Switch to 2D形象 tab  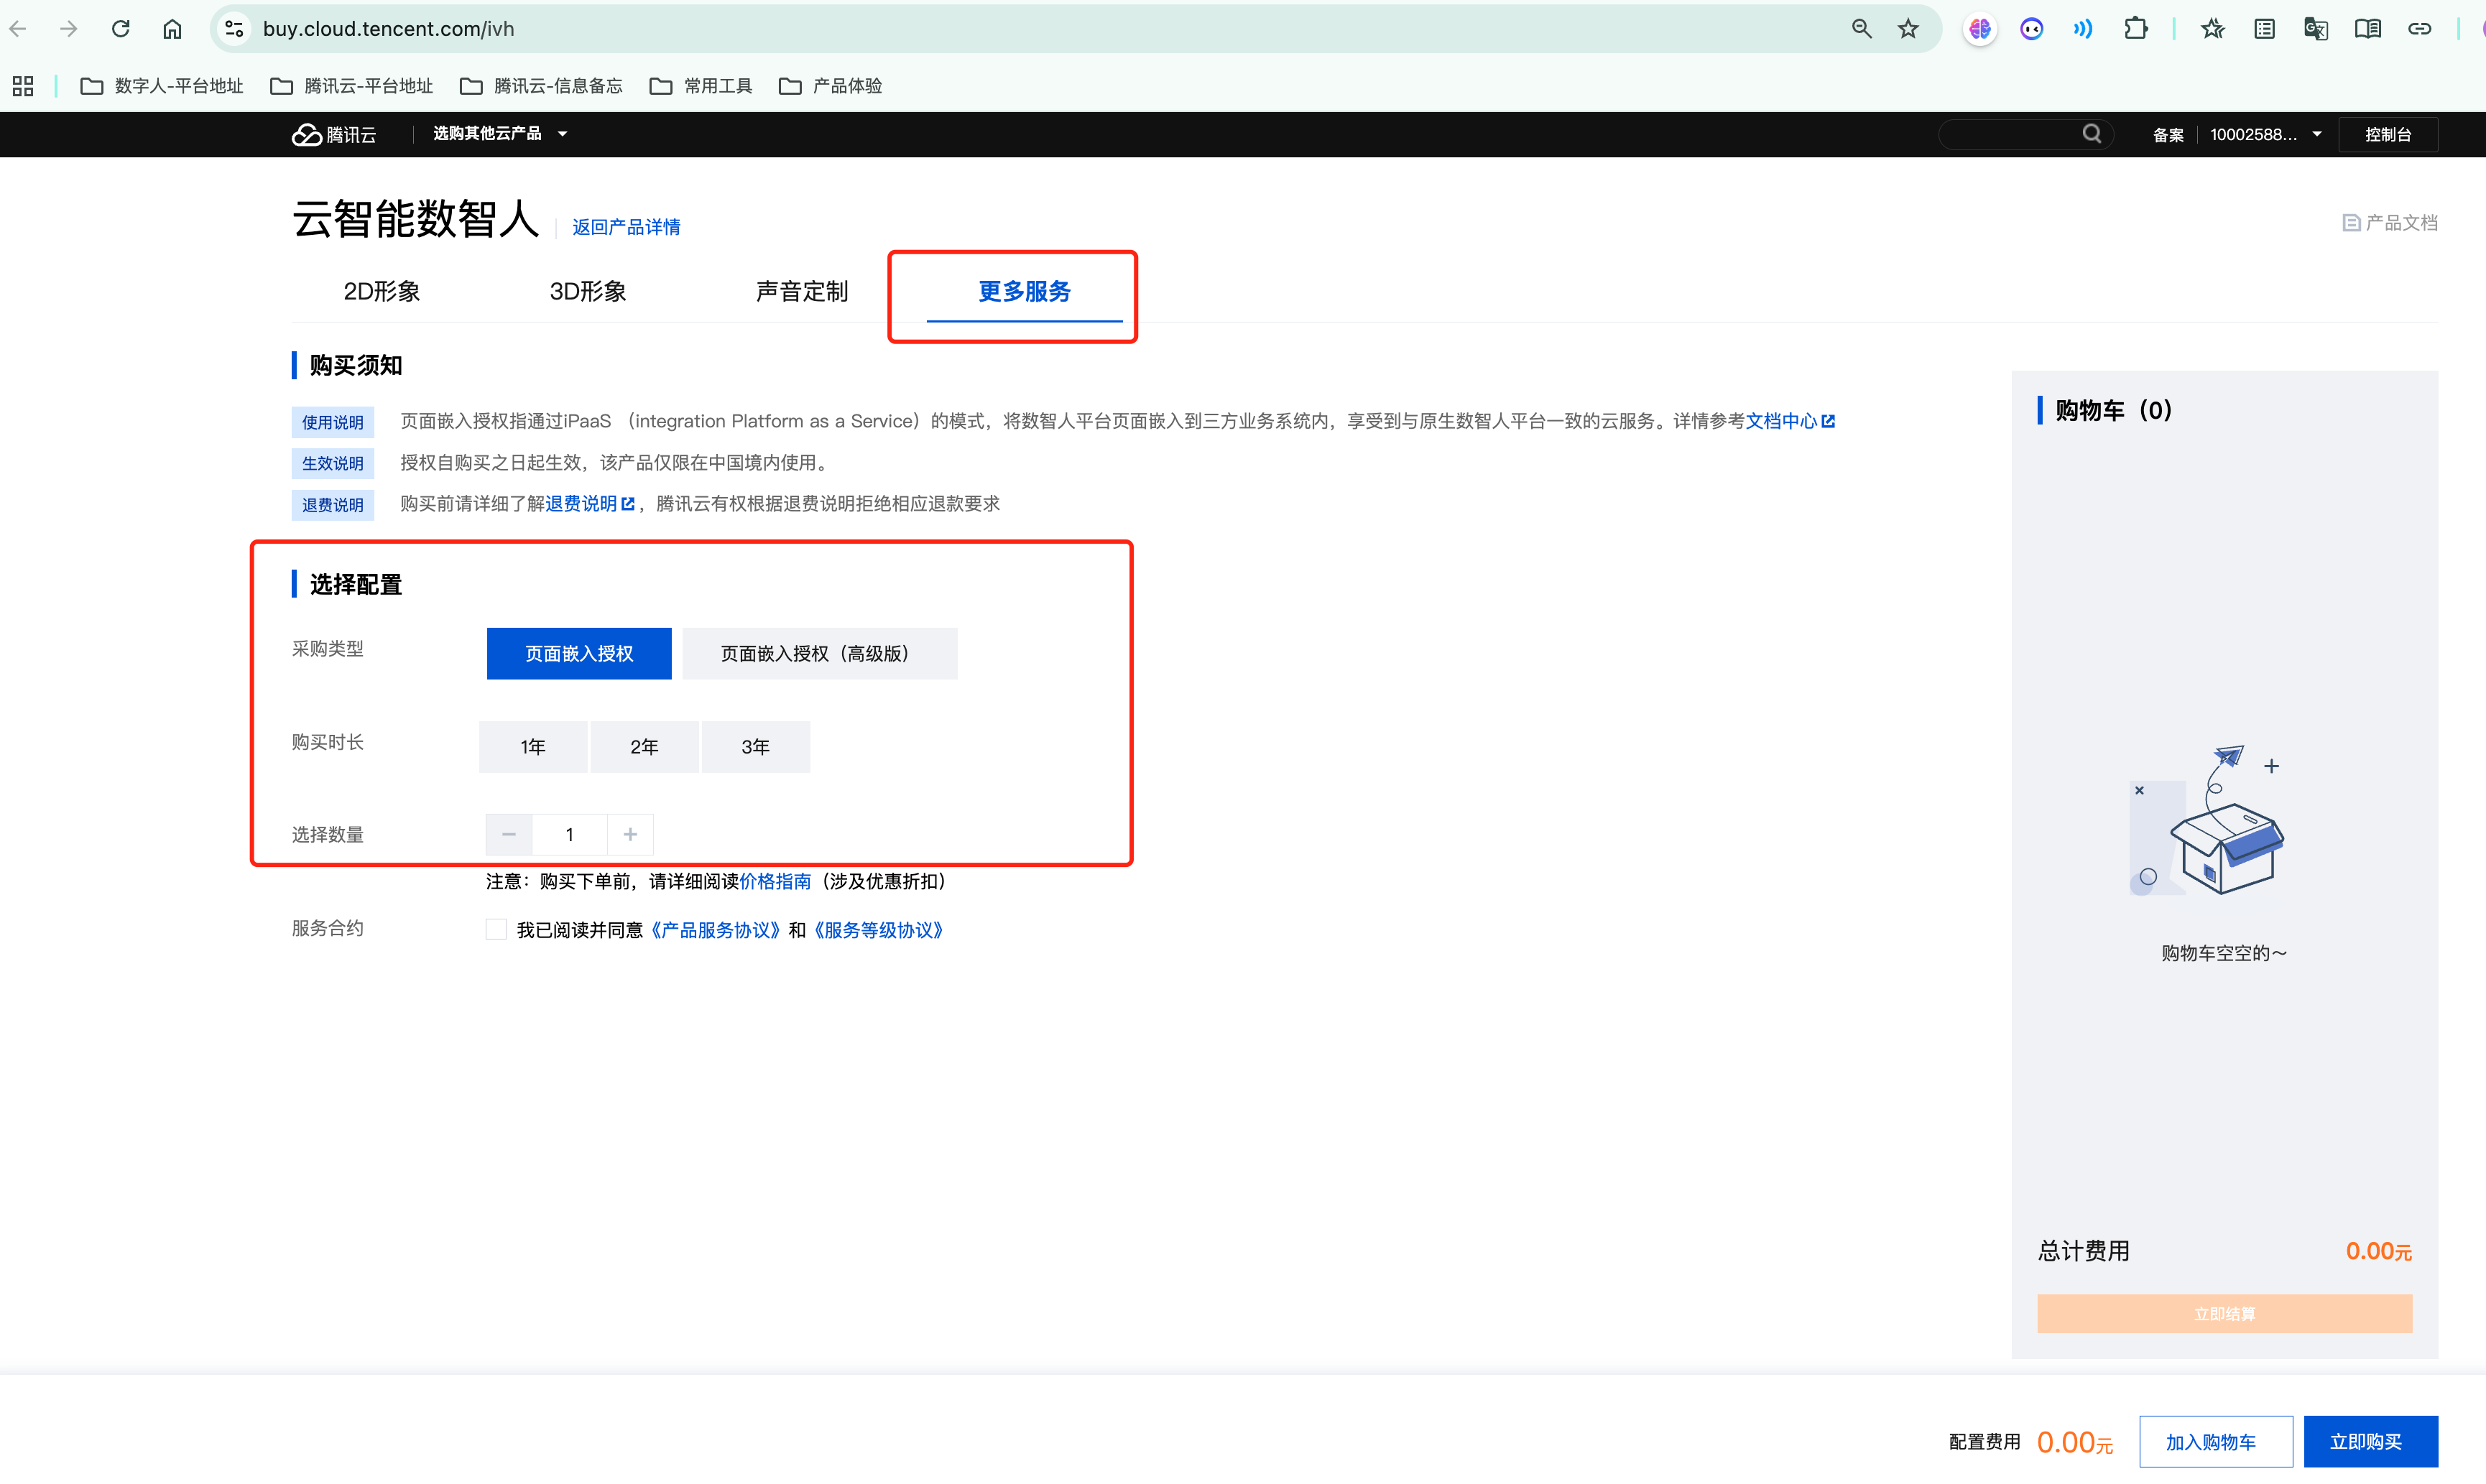click(x=381, y=291)
